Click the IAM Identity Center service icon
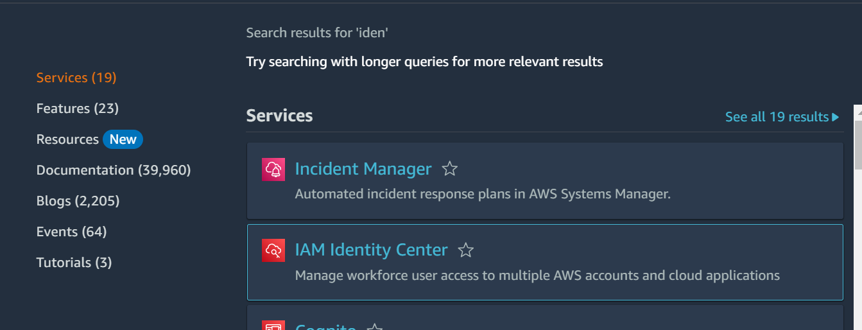 pos(273,250)
